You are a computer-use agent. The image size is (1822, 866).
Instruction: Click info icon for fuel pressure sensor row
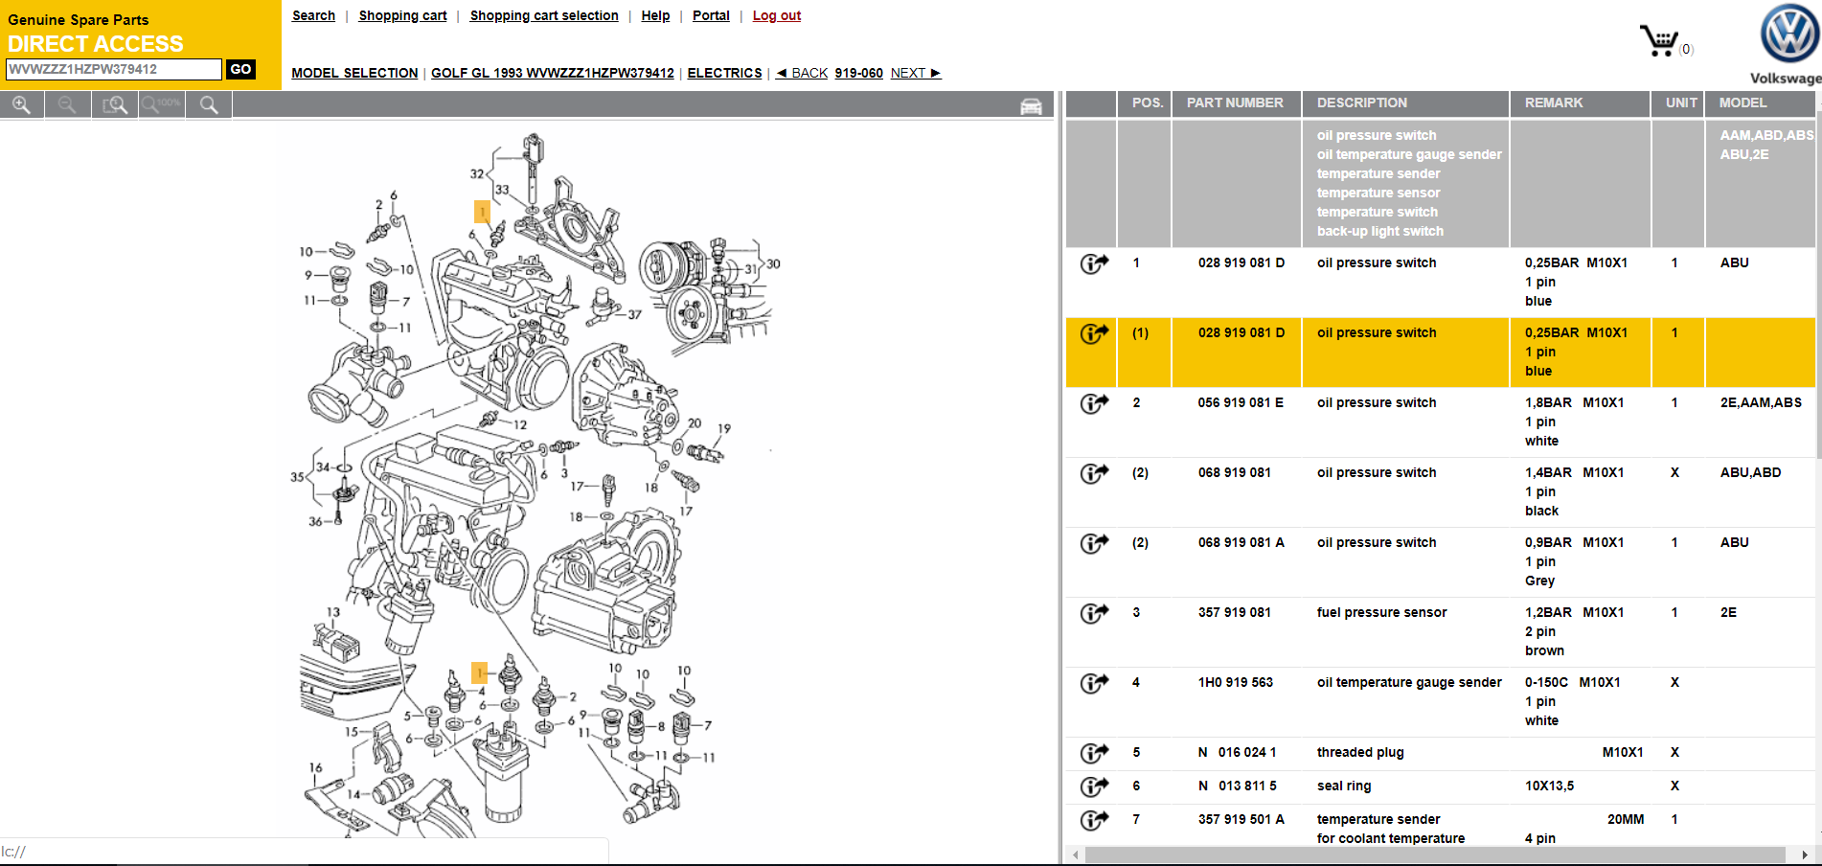1093,614
